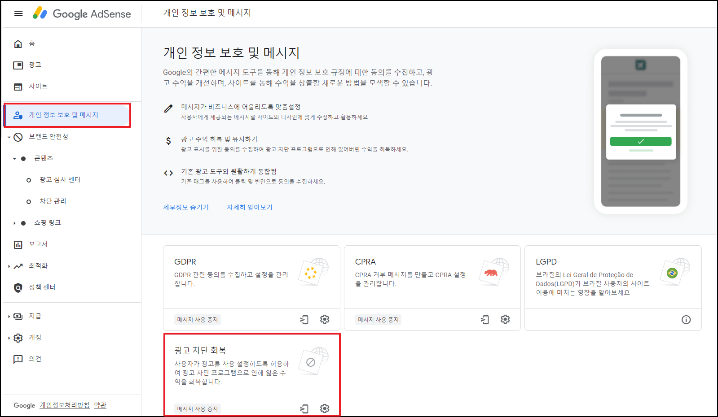Click the 최적화 trend icon
Image resolution: width=718 pixels, height=417 pixels.
tap(18, 266)
